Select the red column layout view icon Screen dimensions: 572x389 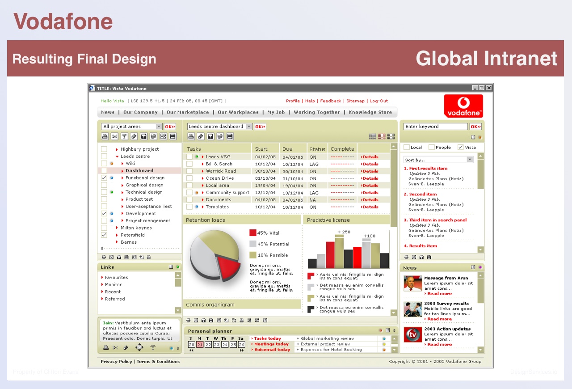click(x=382, y=136)
